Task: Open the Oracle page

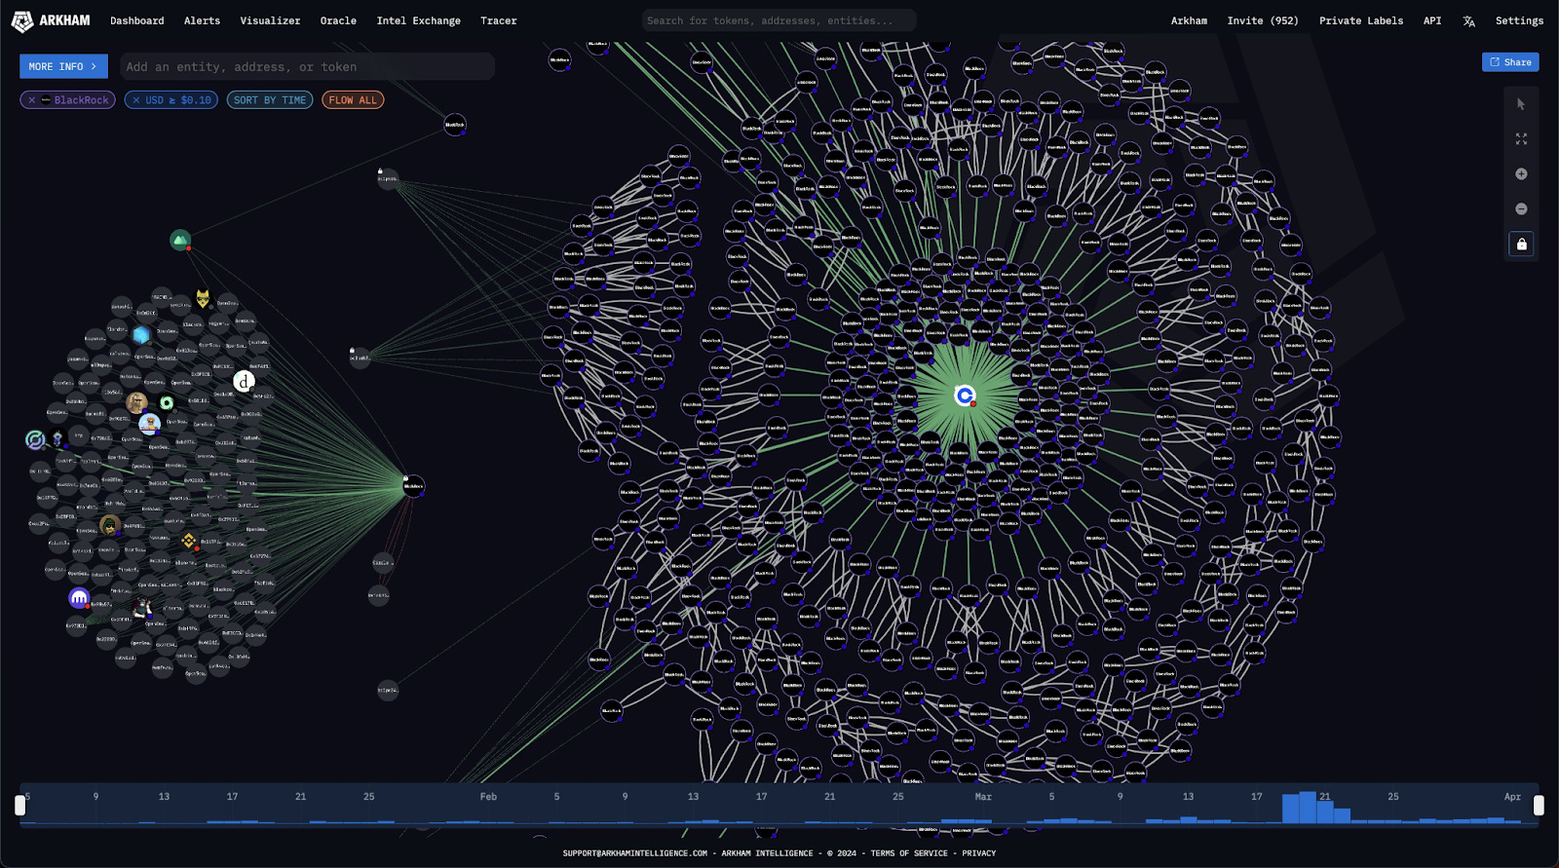Action: pyautogui.click(x=338, y=20)
